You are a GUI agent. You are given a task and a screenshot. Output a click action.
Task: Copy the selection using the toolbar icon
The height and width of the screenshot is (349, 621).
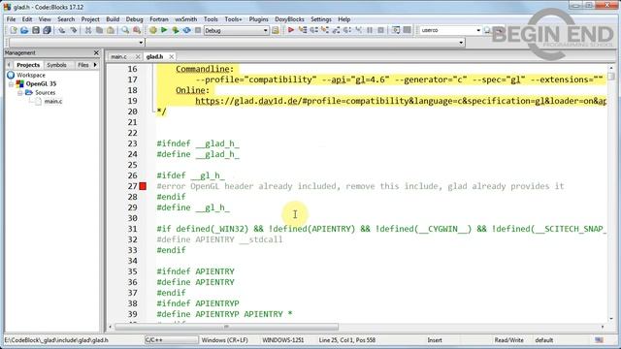[x=99, y=30]
